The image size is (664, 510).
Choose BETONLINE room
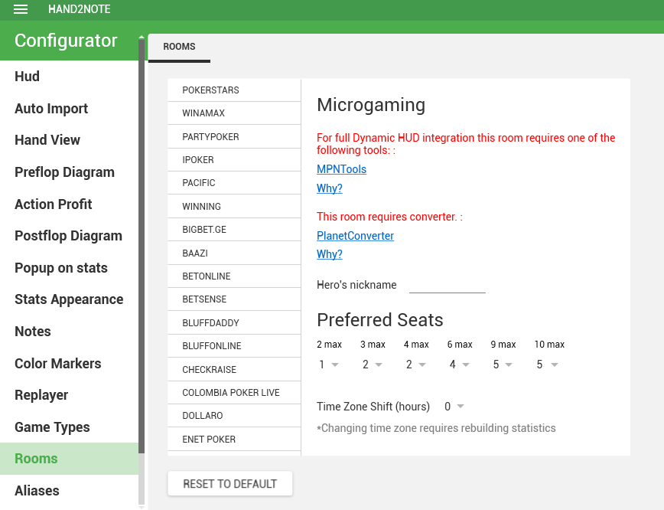coord(234,276)
